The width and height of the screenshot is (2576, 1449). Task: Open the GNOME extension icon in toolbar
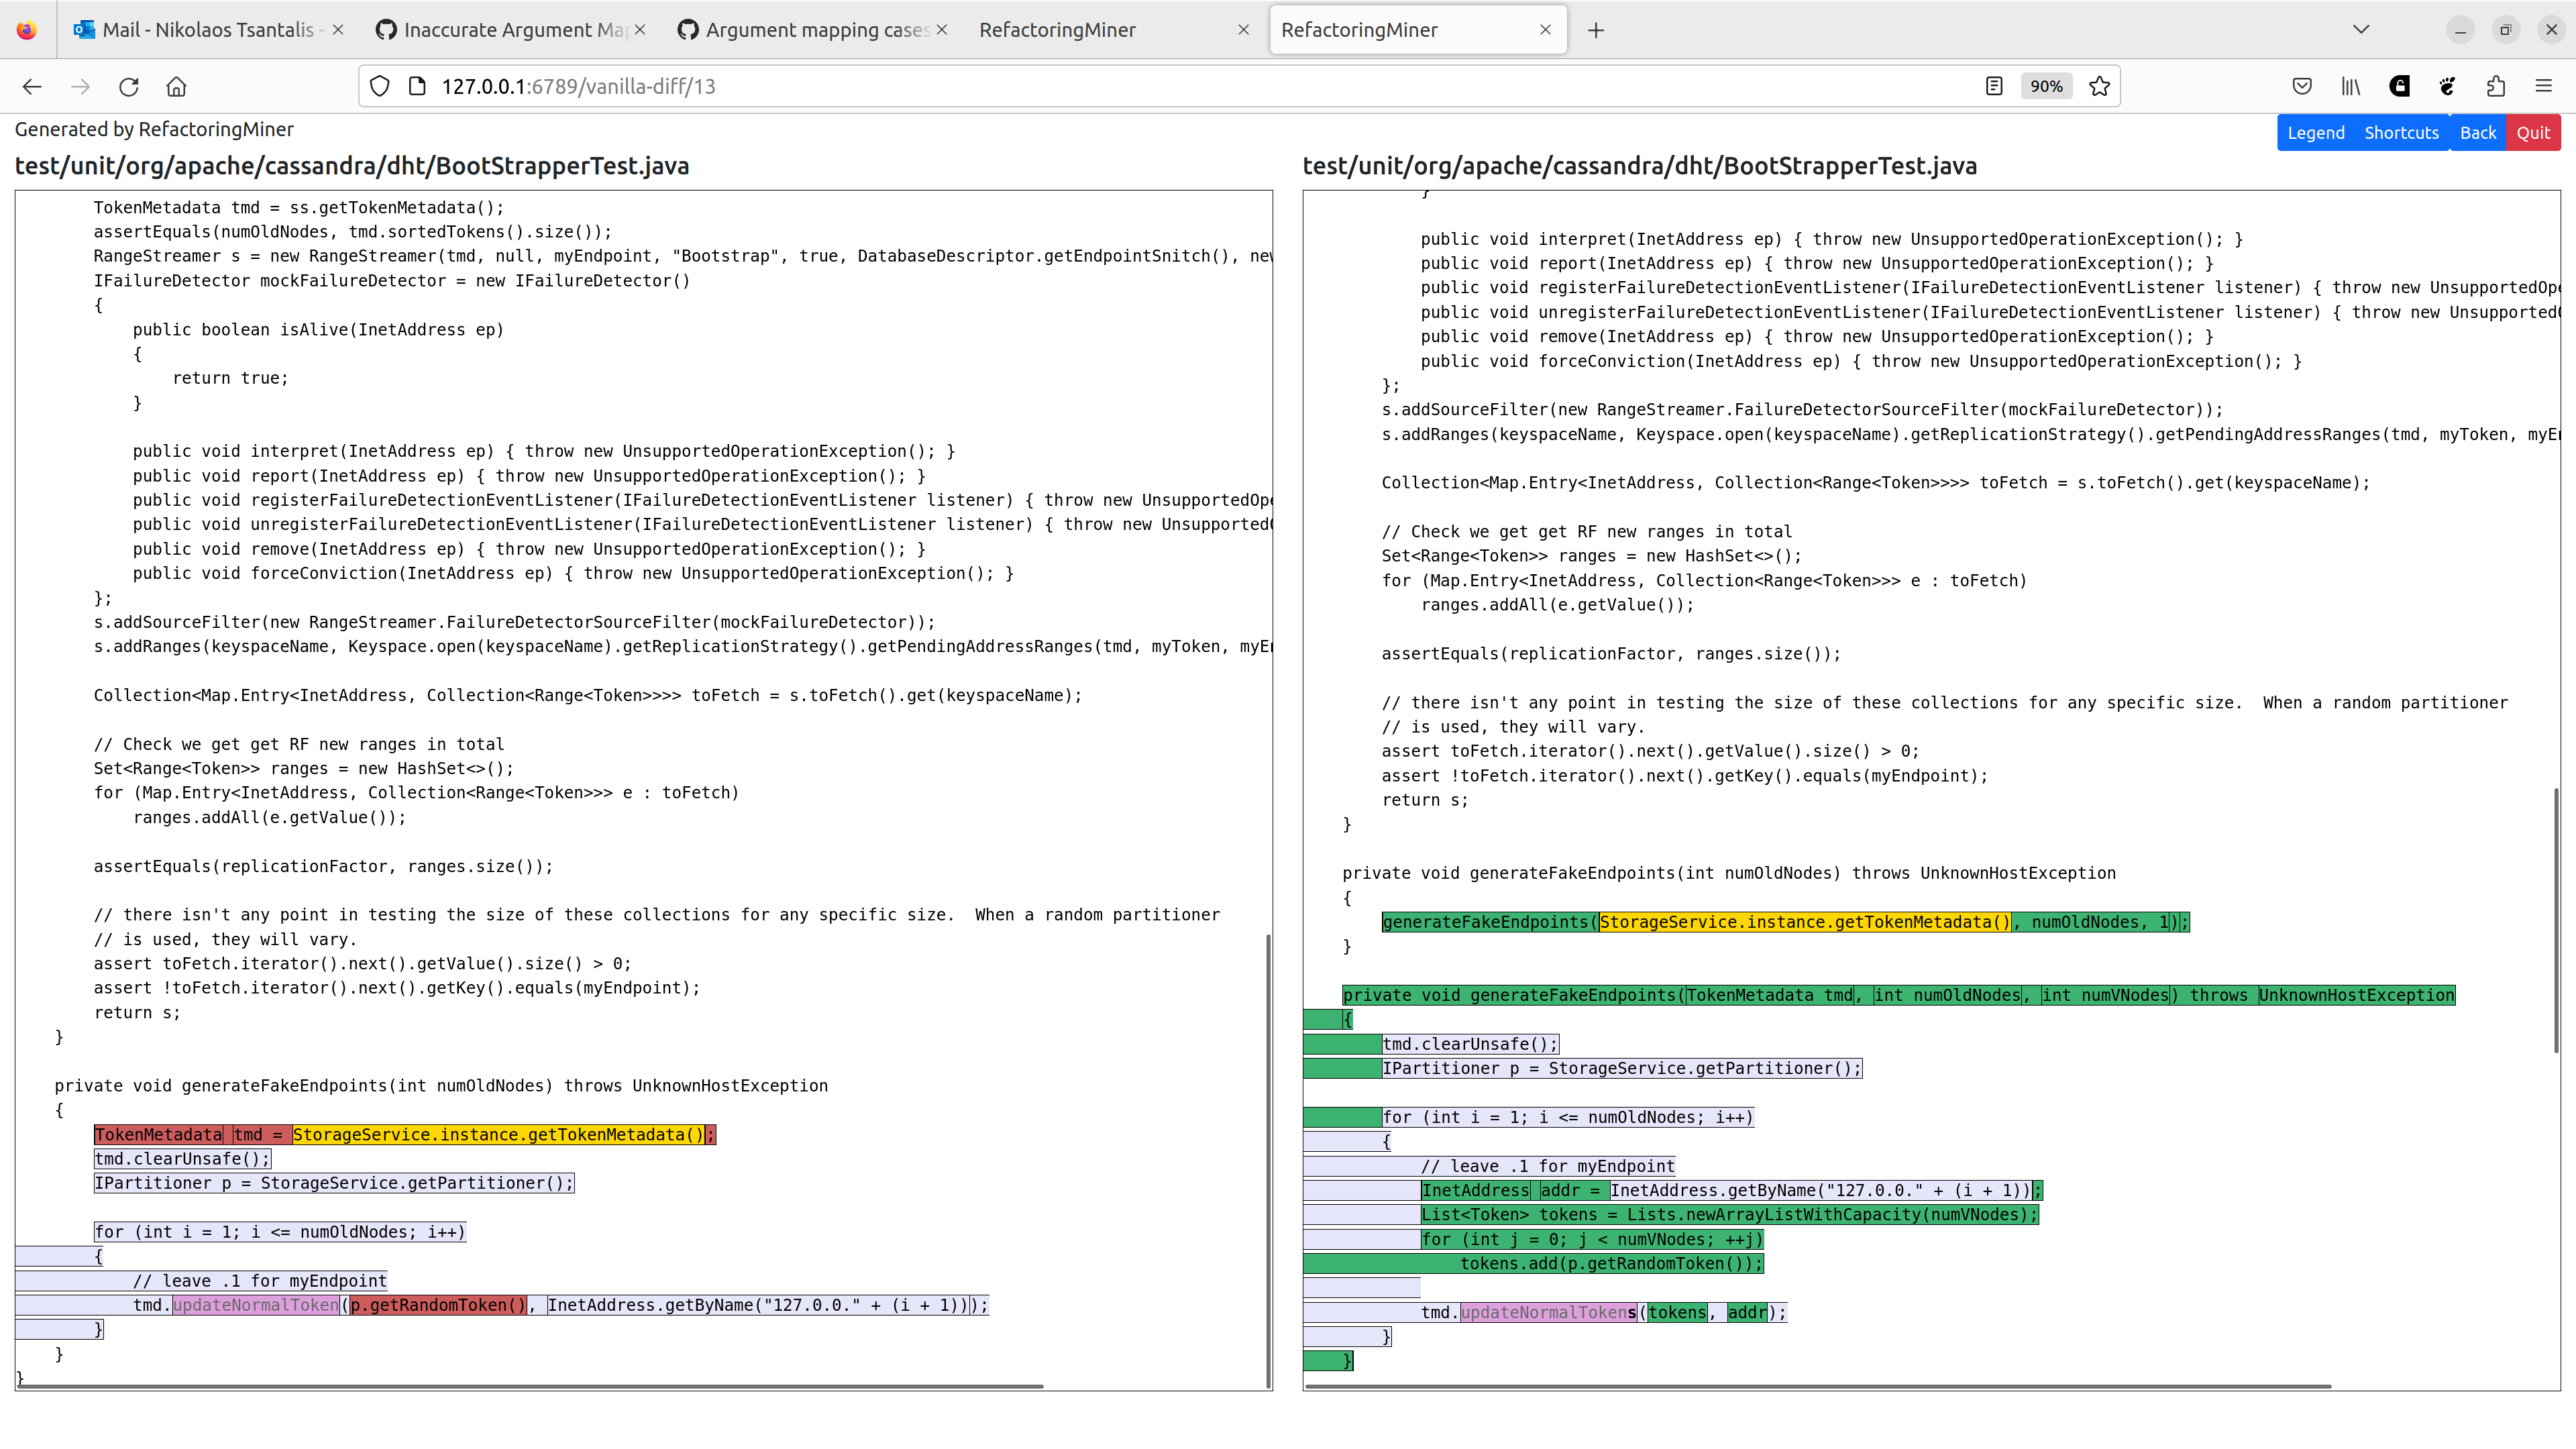pos(2447,86)
